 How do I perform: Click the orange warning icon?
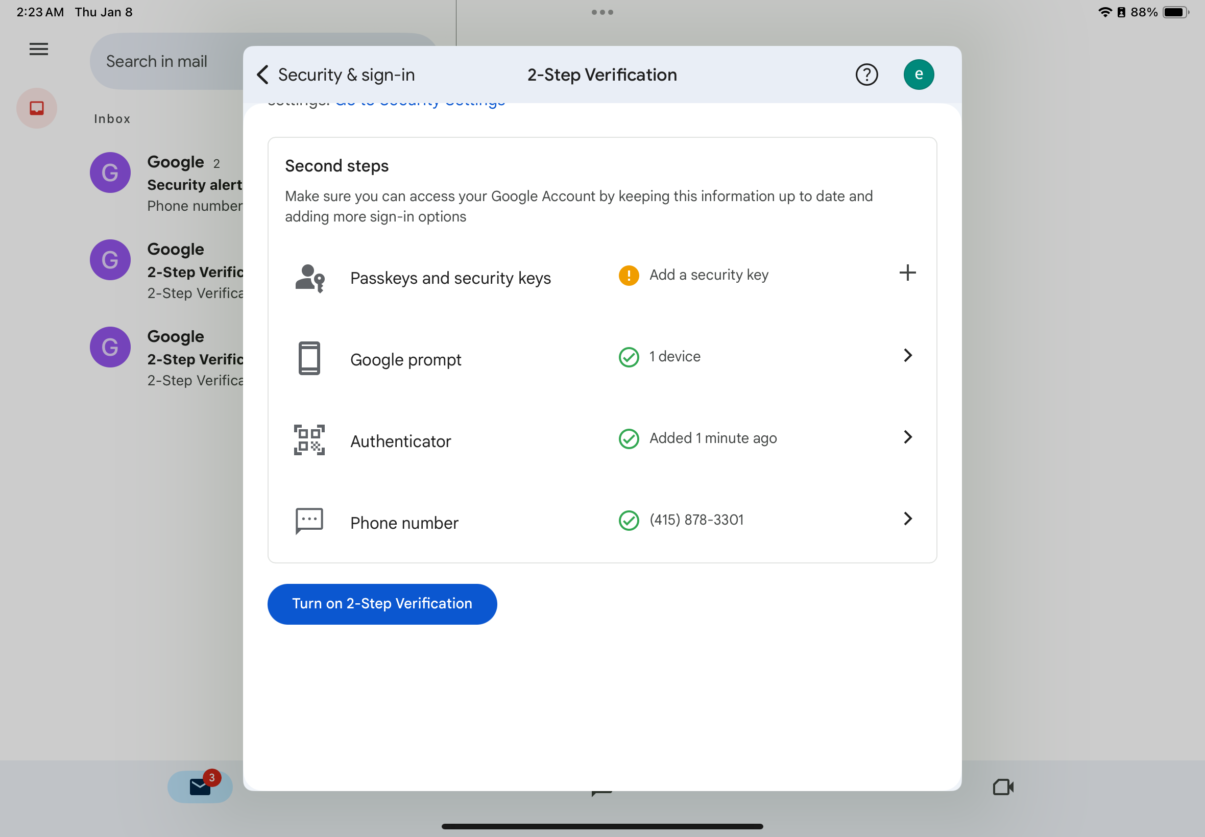629,275
